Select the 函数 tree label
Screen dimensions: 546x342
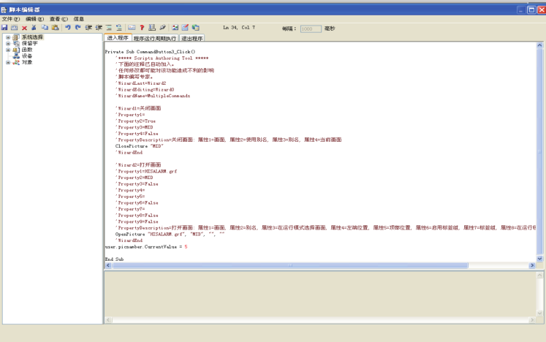(27, 50)
